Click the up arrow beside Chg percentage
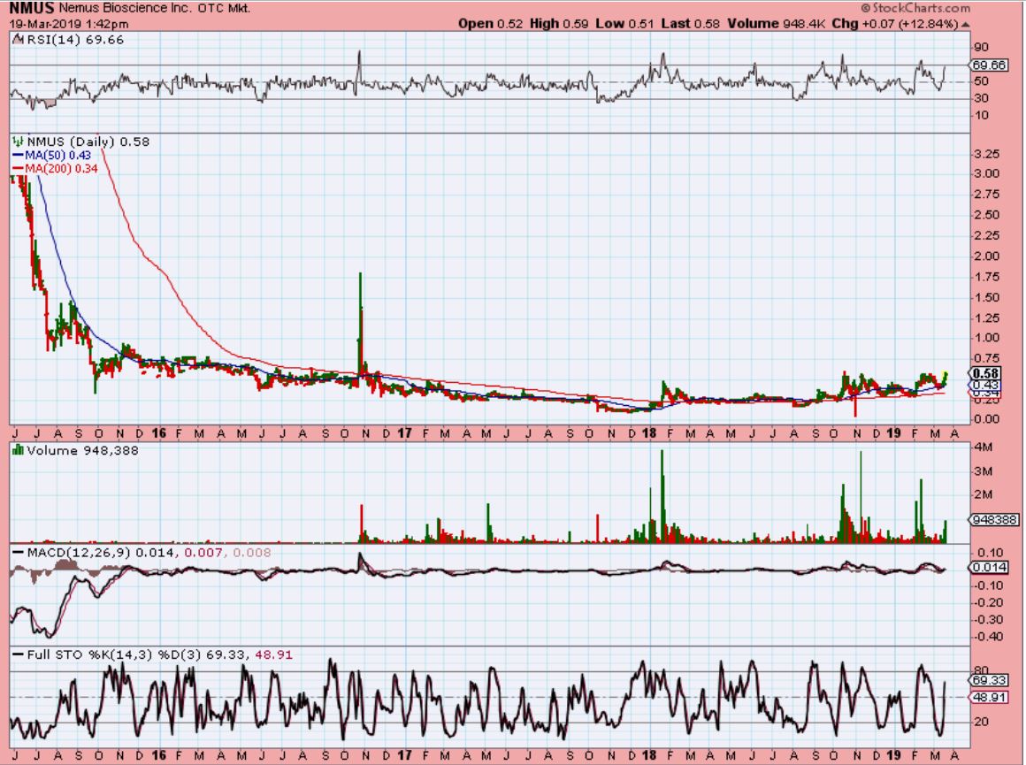 (964, 24)
